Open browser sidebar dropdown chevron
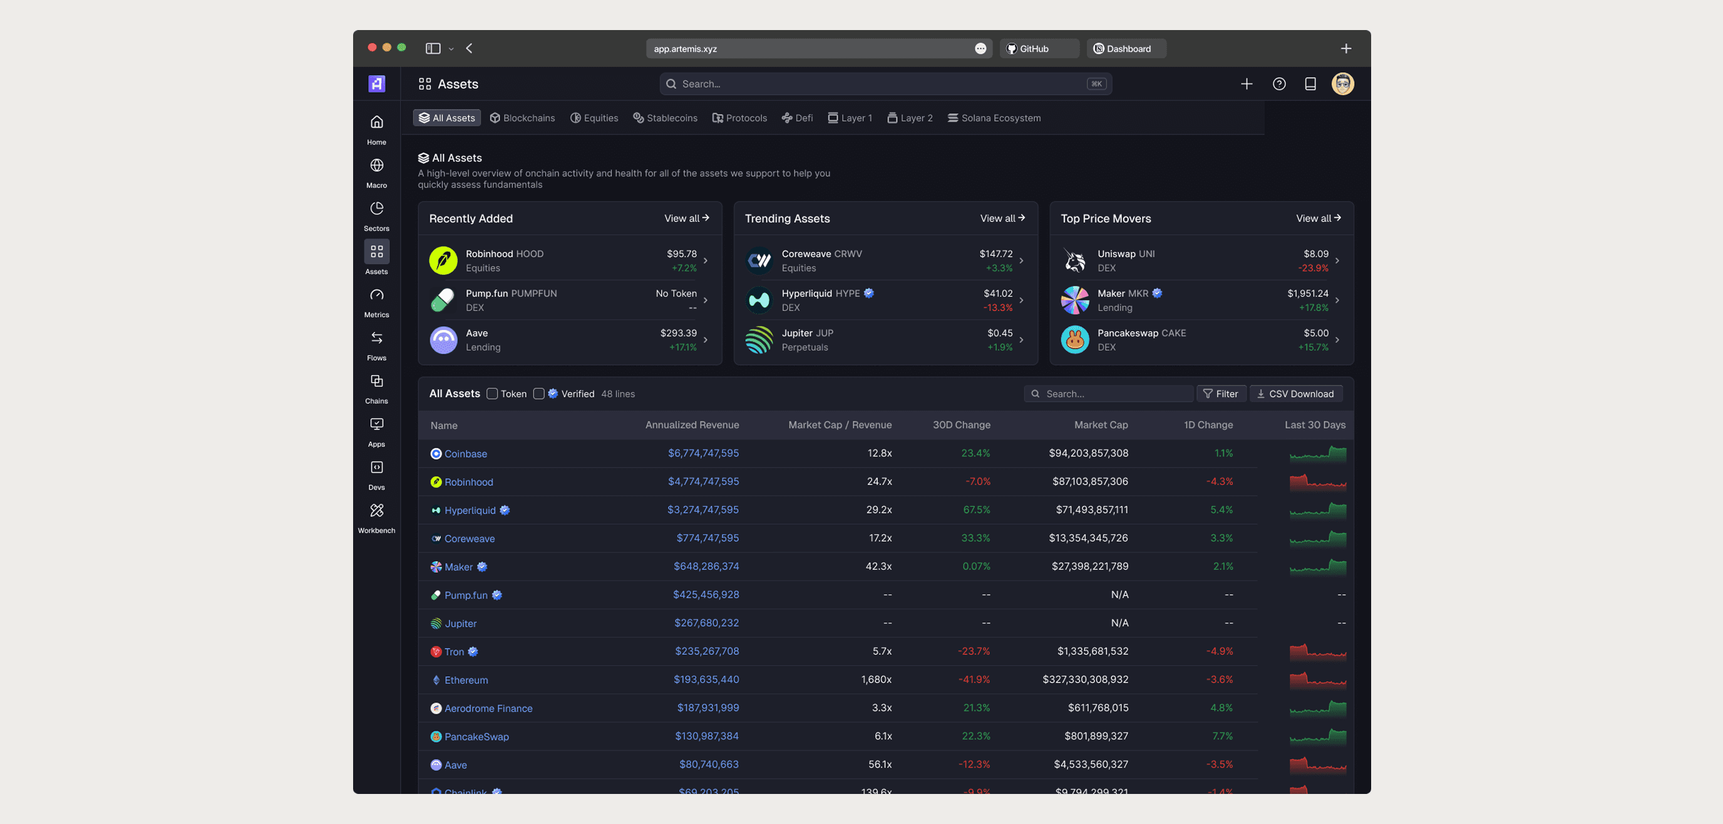Screen dimensions: 1723x824 [x=451, y=49]
